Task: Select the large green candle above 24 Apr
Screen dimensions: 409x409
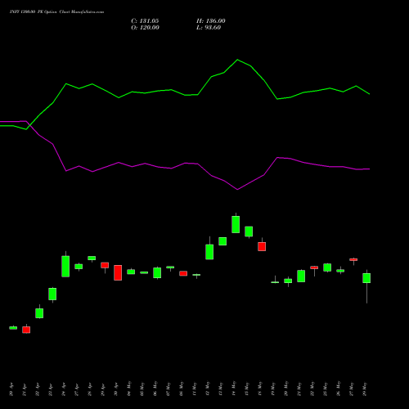Action: point(65,266)
